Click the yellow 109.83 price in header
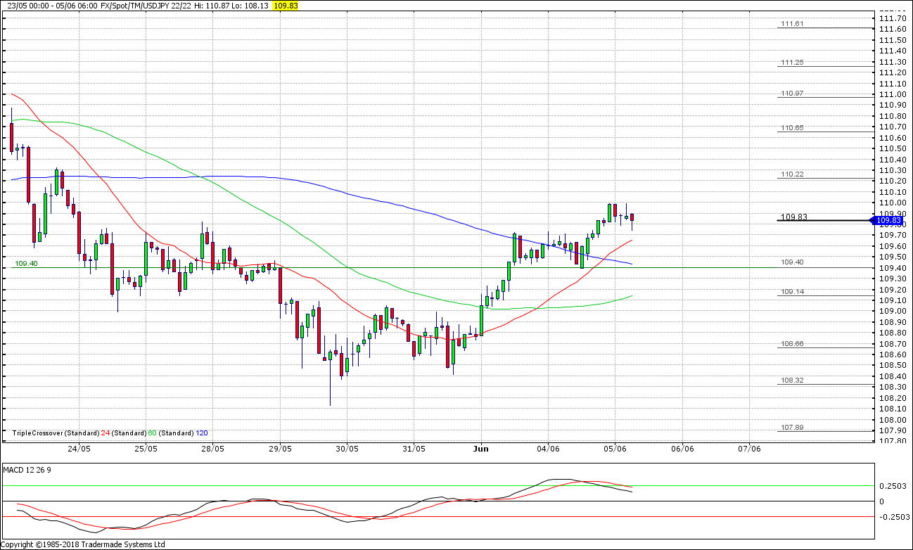The width and height of the screenshot is (913, 550). (x=286, y=5)
